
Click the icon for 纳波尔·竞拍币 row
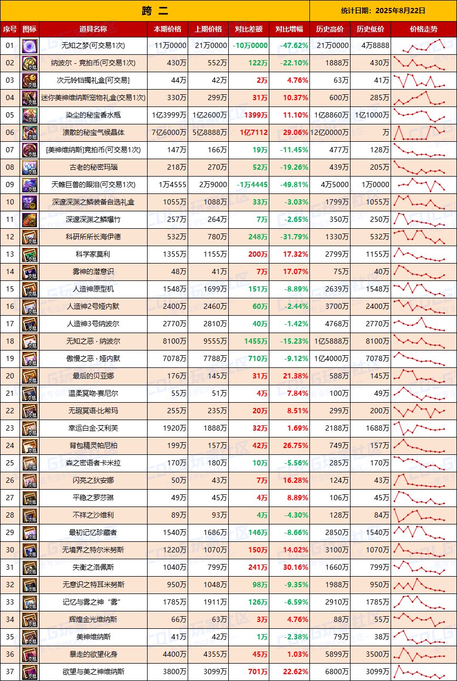pos(30,63)
